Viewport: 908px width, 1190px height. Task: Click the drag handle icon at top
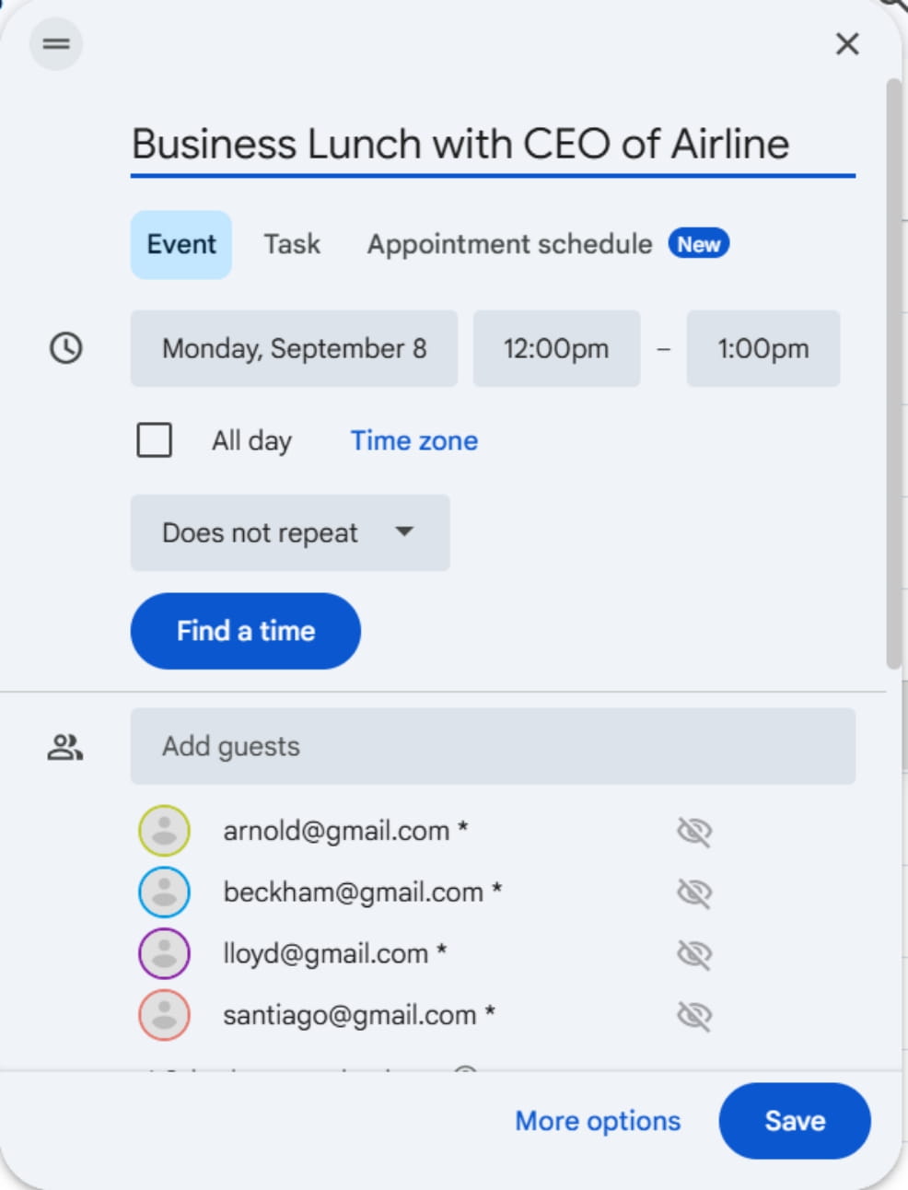coord(56,44)
